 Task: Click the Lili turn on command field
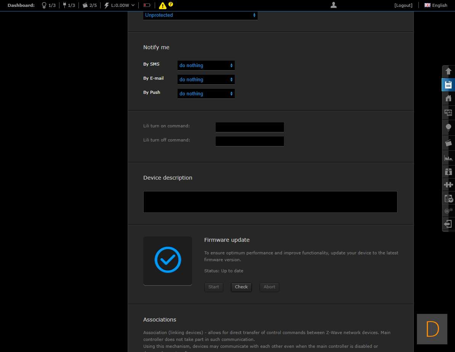[x=250, y=127]
